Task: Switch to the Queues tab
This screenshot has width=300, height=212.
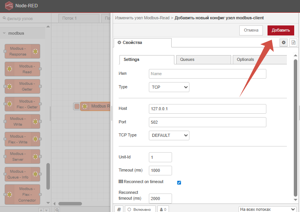Action: [203, 59]
